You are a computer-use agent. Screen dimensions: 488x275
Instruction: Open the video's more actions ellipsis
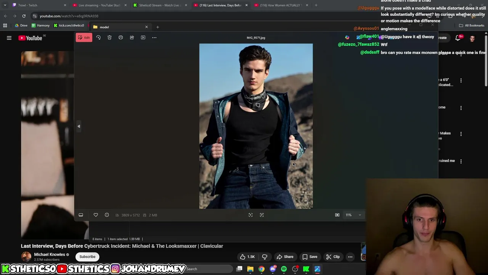[350, 257]
